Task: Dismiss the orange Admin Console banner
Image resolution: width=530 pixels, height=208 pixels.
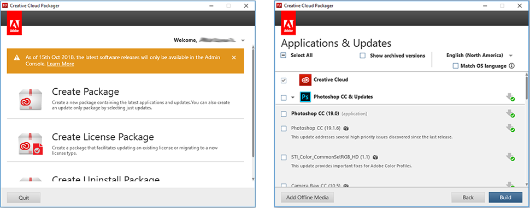Action: [x=234, y=58]
